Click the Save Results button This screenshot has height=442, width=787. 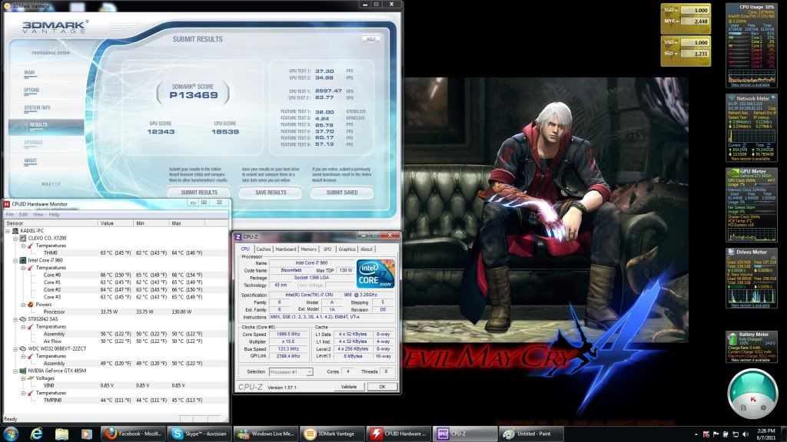269,193
